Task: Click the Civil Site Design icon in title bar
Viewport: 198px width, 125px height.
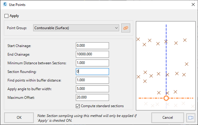Action: point(5,4)
